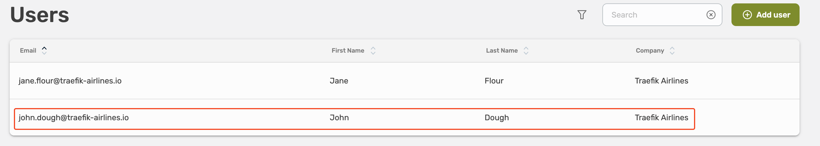Sort by First Name header label
820x146 pixels.
point(348,51)
